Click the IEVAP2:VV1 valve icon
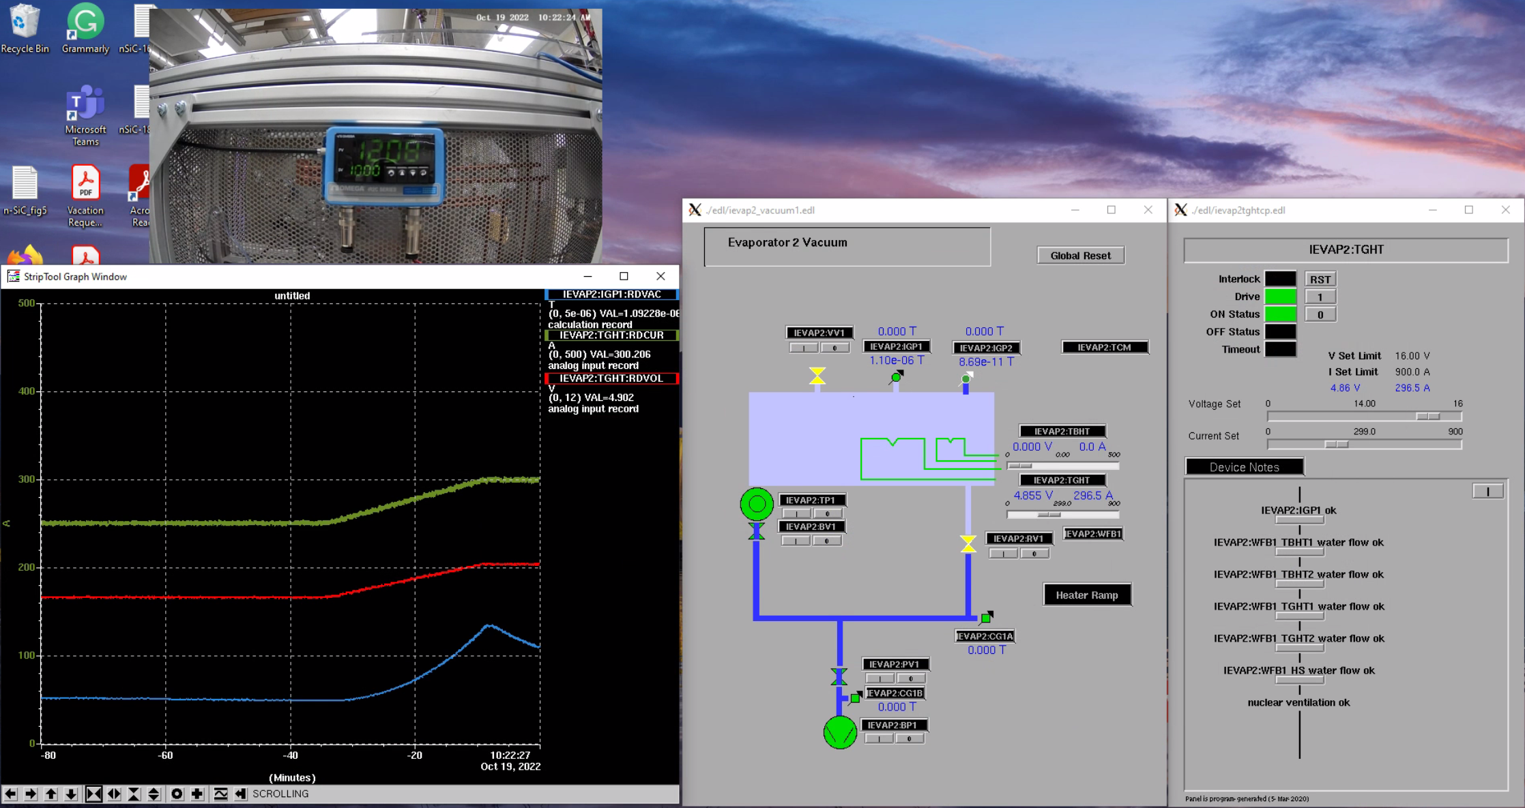 coord(817,377)
